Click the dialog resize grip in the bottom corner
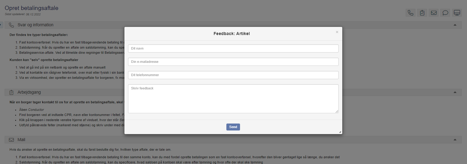Image resolution: width=467 pixels, height=164 pixels. click(x=340, y=132)
